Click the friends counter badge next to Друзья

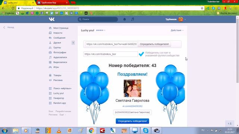point(73,43)
